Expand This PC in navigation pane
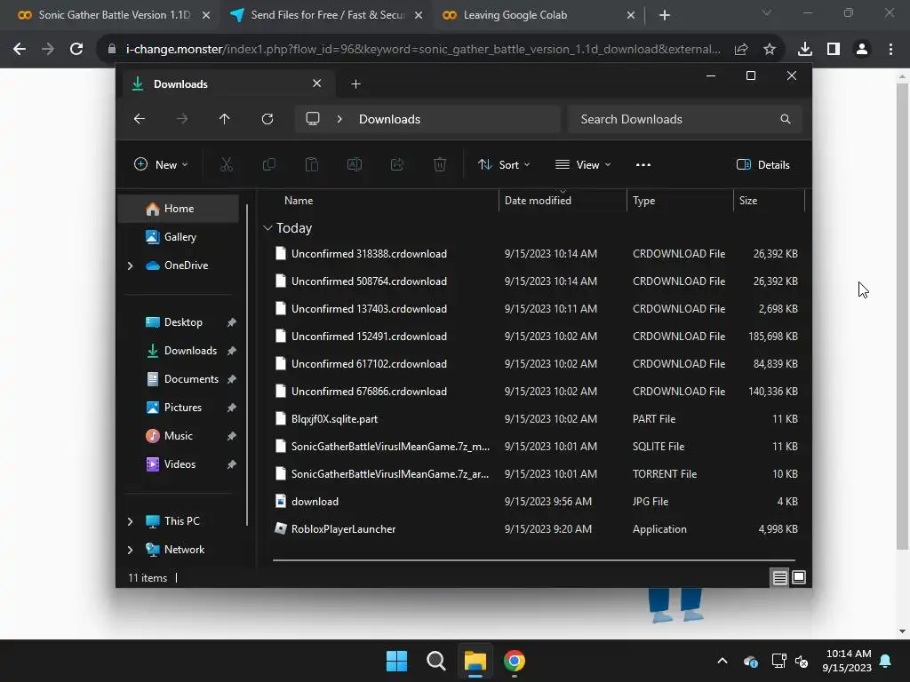The image size is (910, 682). point(130,521)
